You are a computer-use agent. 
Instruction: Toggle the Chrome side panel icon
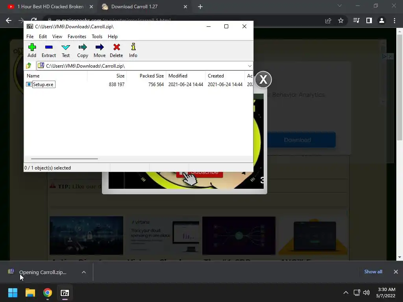pos(369,20)
